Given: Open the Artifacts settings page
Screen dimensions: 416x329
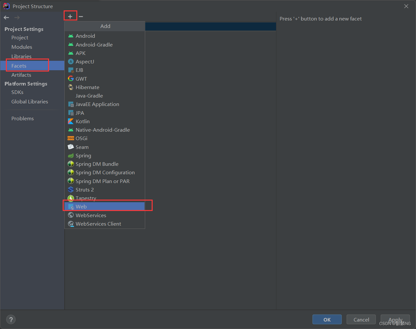Looking at the screenshot, I should pos(21,75).
